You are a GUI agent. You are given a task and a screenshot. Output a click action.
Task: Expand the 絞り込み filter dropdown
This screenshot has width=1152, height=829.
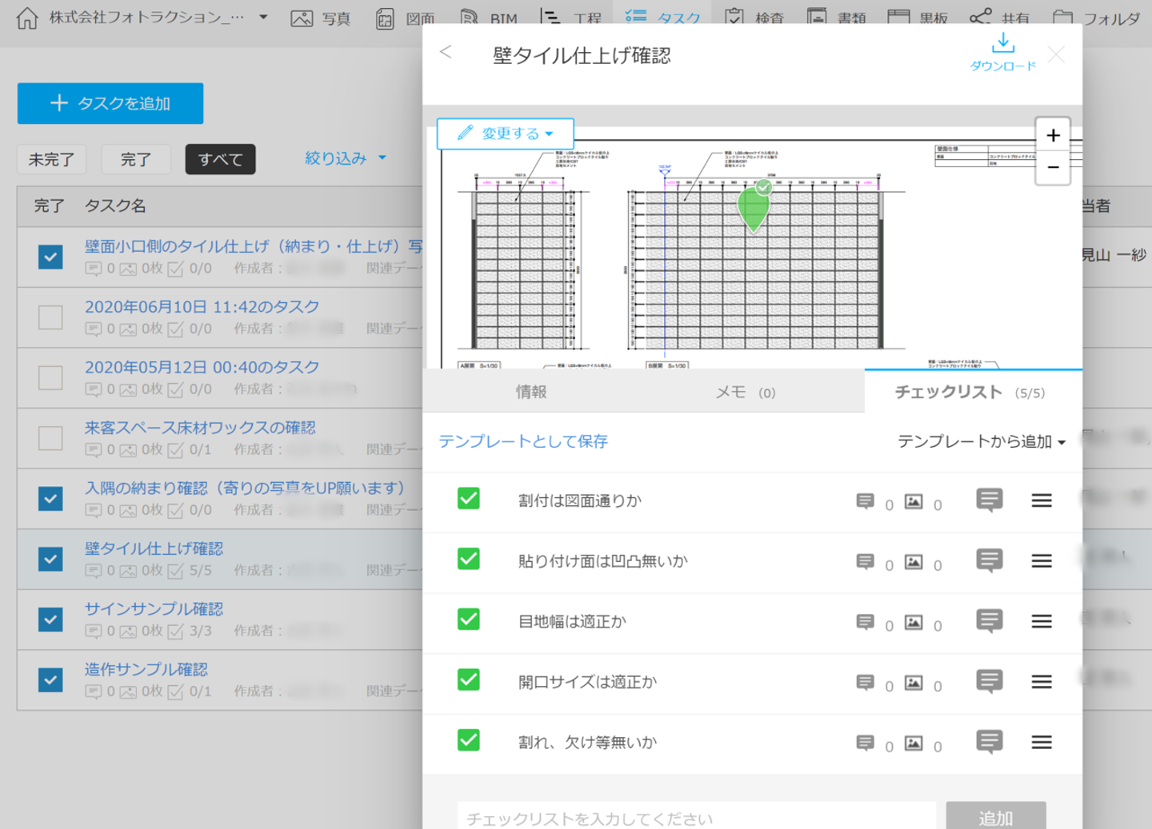coord(345,158)
